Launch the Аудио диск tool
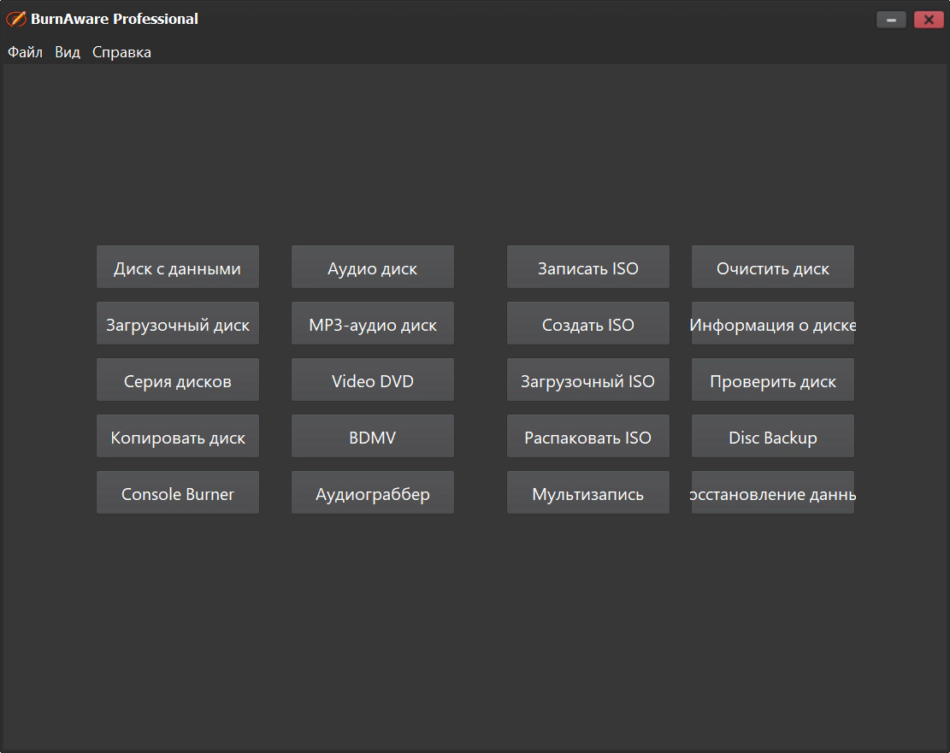Viewport: 950px width, 753px height. click(x=373, y=268)
